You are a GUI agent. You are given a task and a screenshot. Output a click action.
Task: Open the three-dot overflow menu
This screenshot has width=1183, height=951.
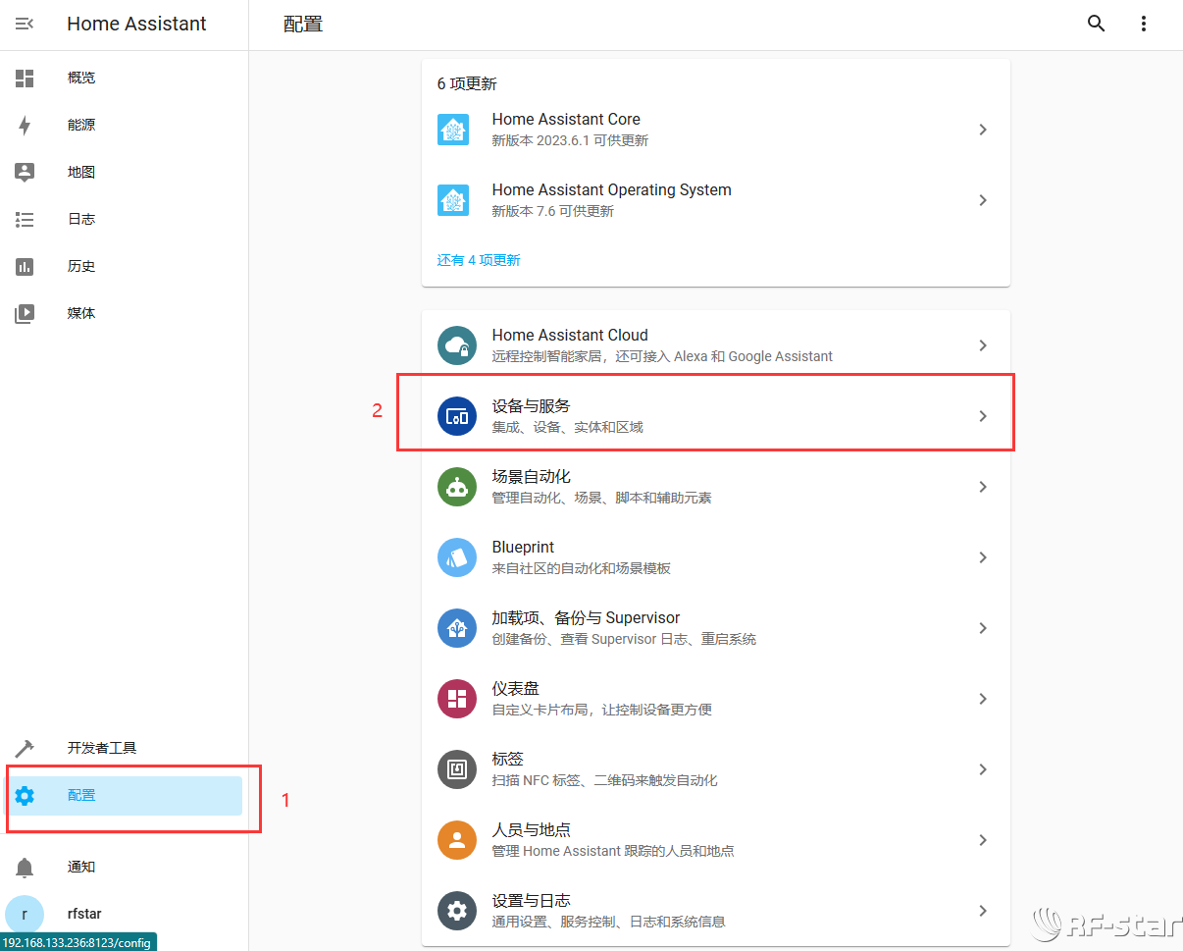point(1144,24)
